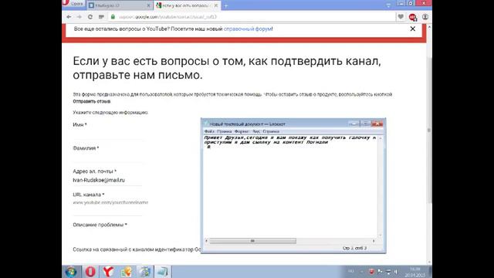Click the red shield tray icon

click(371, 272)
